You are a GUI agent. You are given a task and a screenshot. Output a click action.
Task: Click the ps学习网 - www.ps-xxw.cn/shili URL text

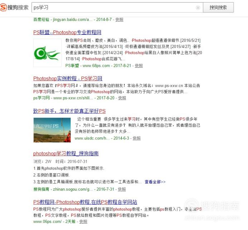pyautogui.click(x=63, y=98)
